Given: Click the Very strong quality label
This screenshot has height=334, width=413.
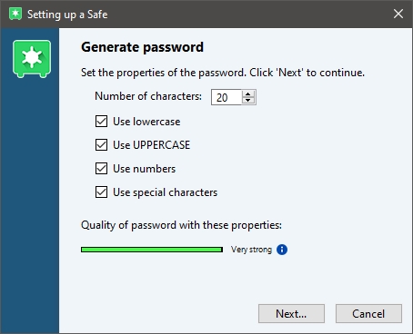Looking at the screenshot, I should (251, 250).
